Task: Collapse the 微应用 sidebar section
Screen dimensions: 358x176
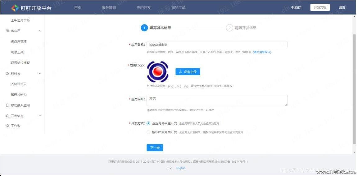Action: click(39, 31)
